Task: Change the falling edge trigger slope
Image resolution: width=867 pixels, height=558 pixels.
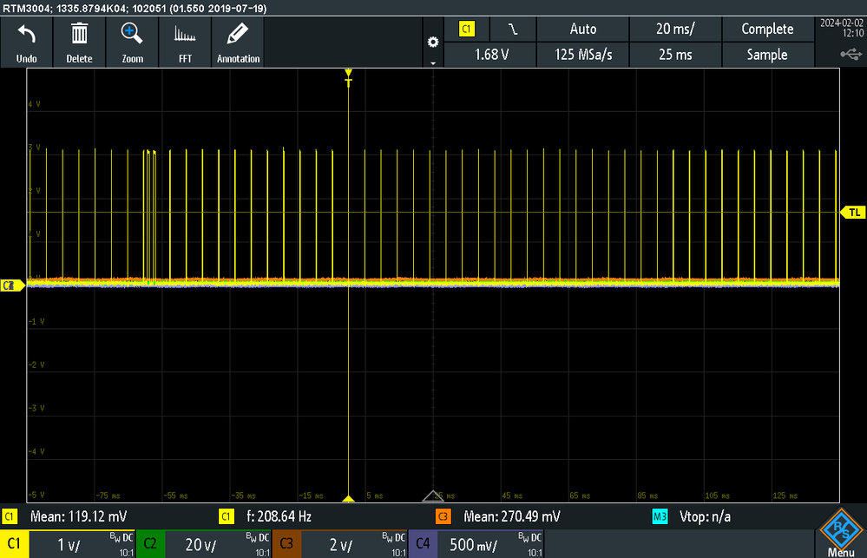Action: pos(513,29)
